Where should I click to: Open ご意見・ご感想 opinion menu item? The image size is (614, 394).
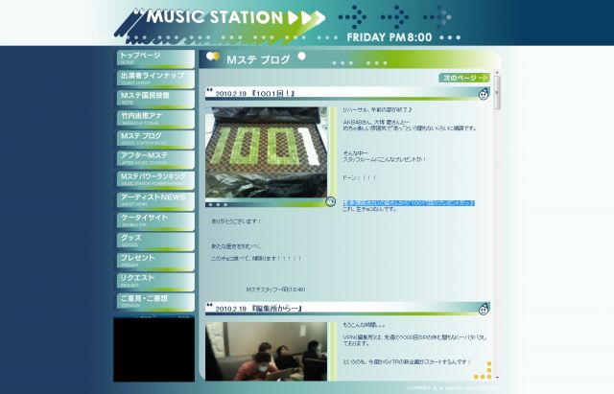155,301
